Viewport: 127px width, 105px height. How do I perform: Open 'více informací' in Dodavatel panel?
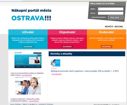pyautogui.click(x=106, y=46)
